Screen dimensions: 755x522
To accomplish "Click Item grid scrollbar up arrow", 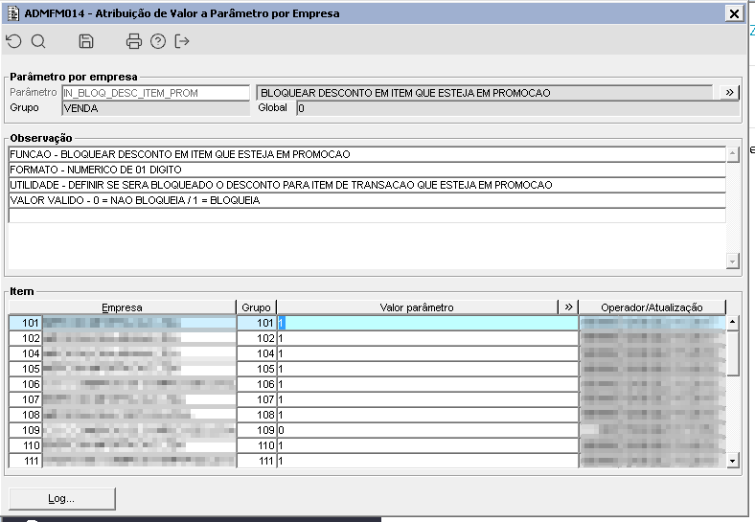I will (x=732, y=322).
